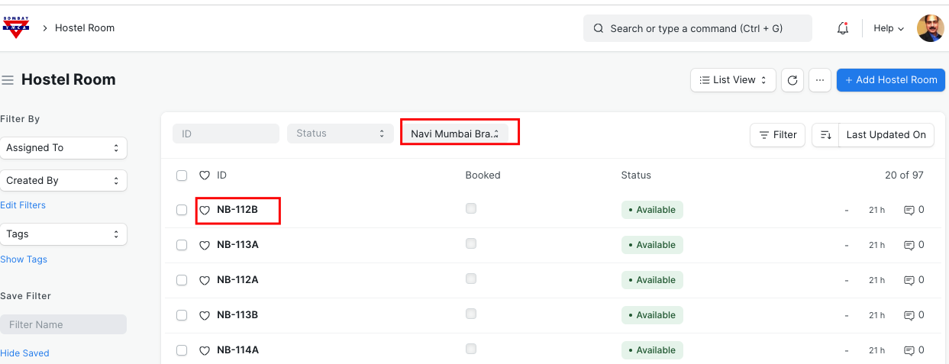Open the Help menu
This screenshot has width=949, height=364.
pos(889,28)
